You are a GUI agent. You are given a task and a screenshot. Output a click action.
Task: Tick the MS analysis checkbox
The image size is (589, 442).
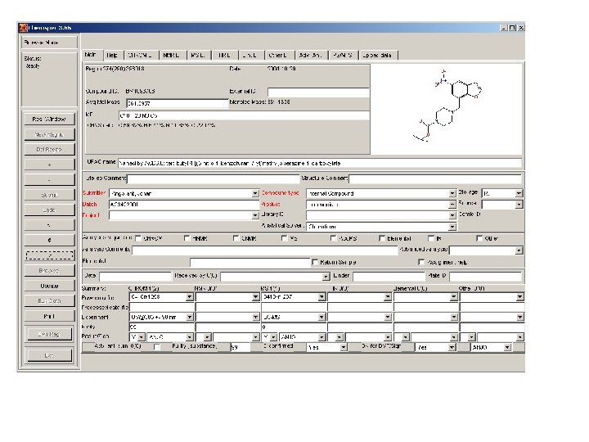pyautogui.click(x=285, y=238)
